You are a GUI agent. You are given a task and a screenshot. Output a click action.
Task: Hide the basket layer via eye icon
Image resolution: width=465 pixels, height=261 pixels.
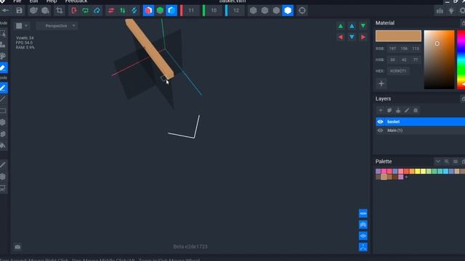(380, 122)
